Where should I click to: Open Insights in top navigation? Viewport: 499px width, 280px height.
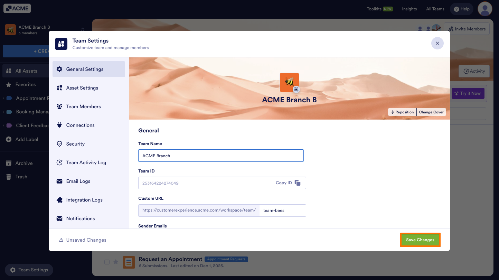tap(409, 9)
